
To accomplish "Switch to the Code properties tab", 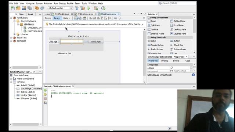I will [x=188, y=60].
